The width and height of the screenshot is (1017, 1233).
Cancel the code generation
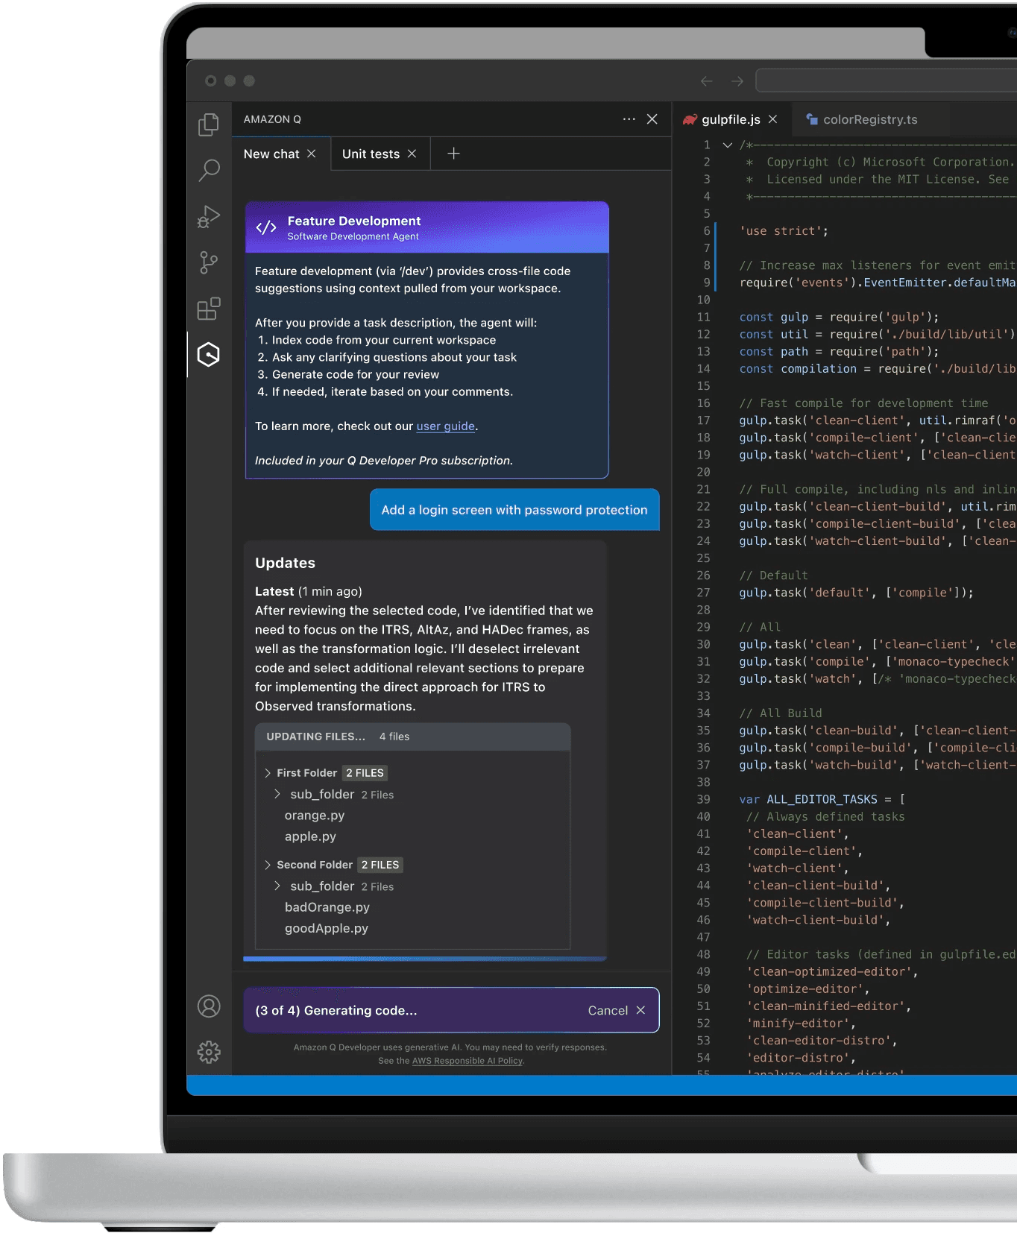coord(608,1010)
